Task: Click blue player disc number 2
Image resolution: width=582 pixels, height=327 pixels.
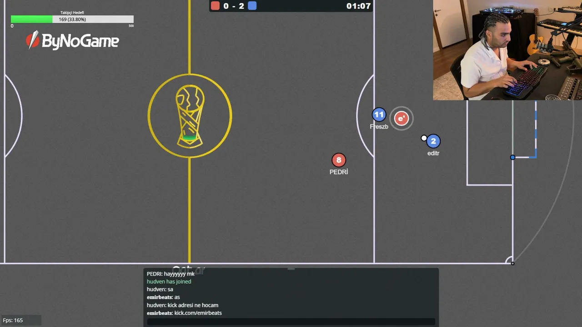Action: (433, 141)
